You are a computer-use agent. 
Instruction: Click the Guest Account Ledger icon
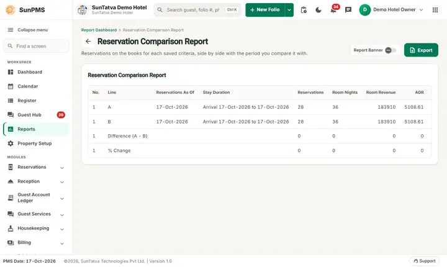[x=11, y=197]
